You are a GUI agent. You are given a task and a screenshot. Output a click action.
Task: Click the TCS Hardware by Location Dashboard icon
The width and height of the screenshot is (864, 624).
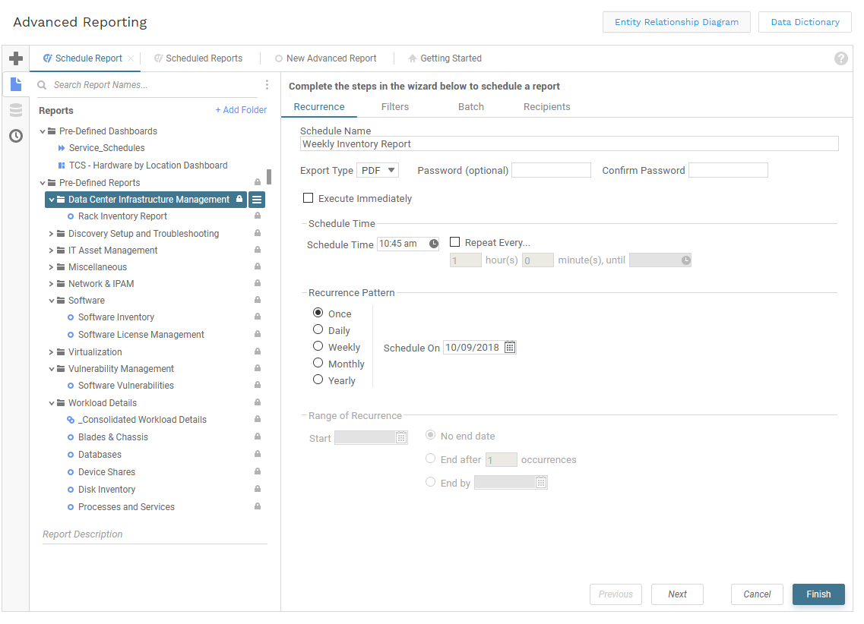tap(62, 165)
